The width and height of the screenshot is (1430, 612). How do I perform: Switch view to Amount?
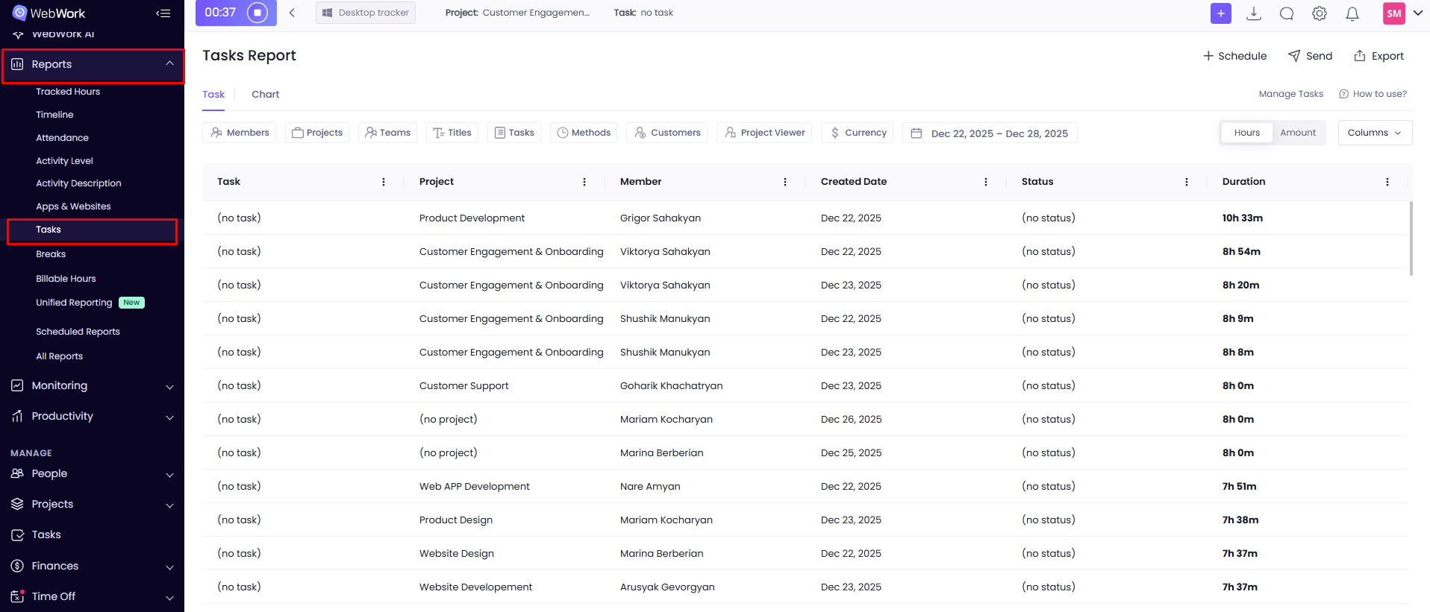(x=1298, y=133)
